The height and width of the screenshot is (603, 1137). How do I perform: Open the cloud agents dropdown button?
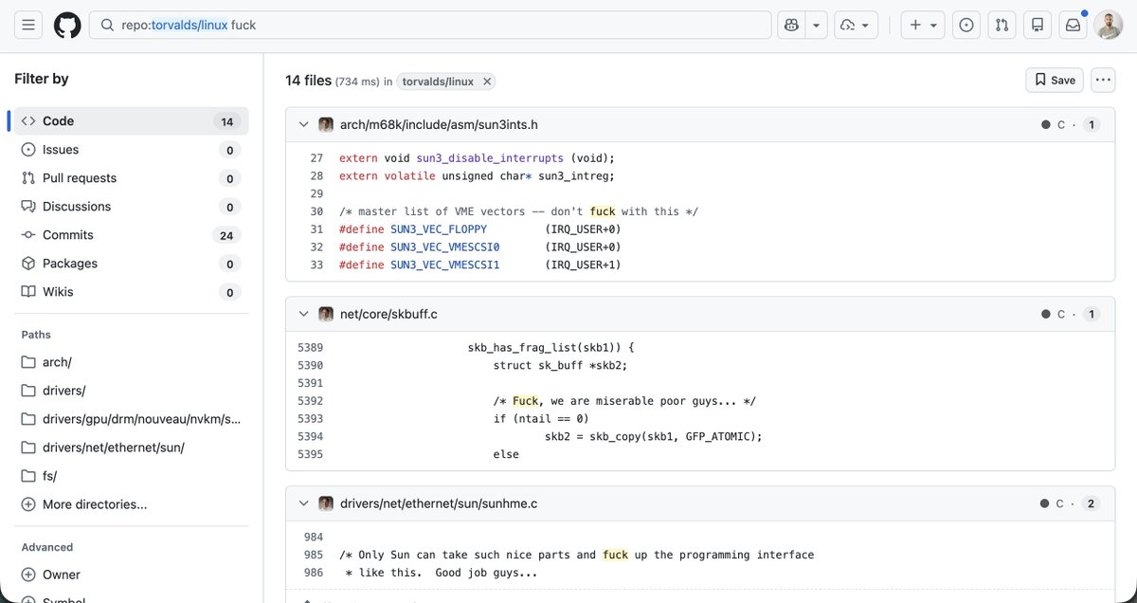pos(857,26)
